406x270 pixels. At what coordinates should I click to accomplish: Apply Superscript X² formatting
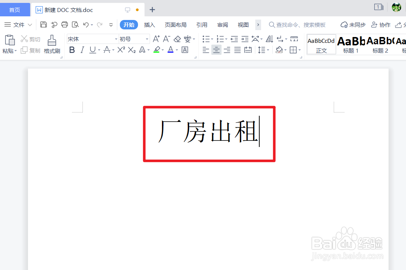[121, 50]
